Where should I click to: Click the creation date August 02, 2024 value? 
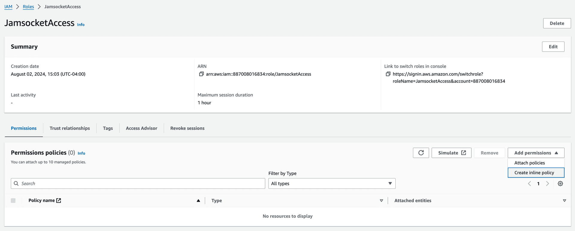48,74
